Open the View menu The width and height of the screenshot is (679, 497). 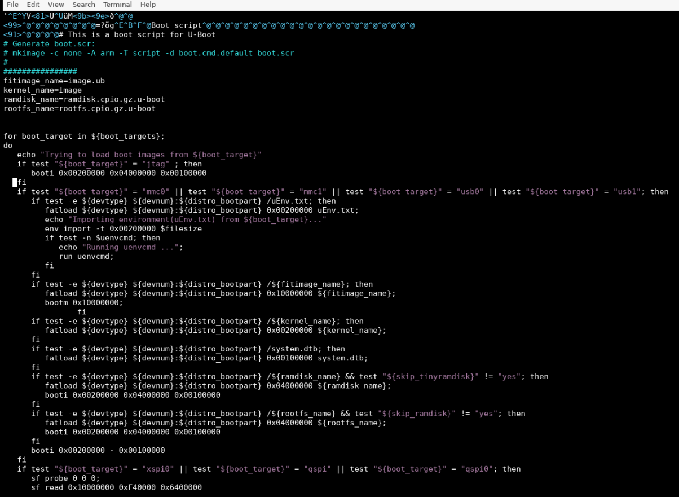(x=56, y=5)
